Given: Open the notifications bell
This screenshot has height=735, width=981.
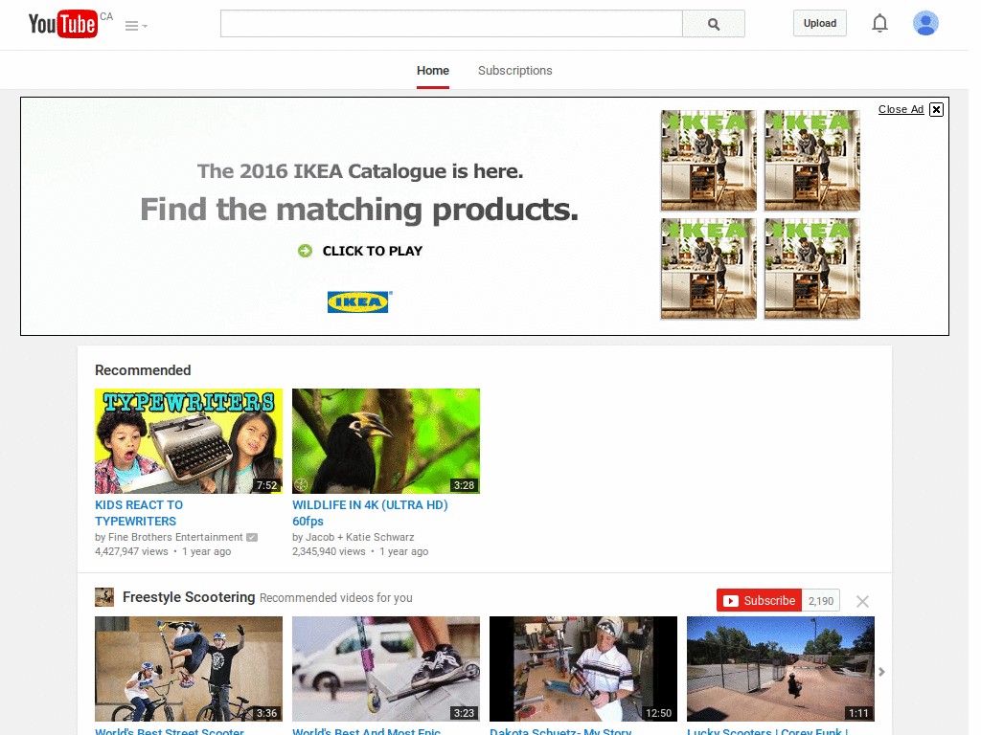Looking at the screenshot, I should pos(879,23).
